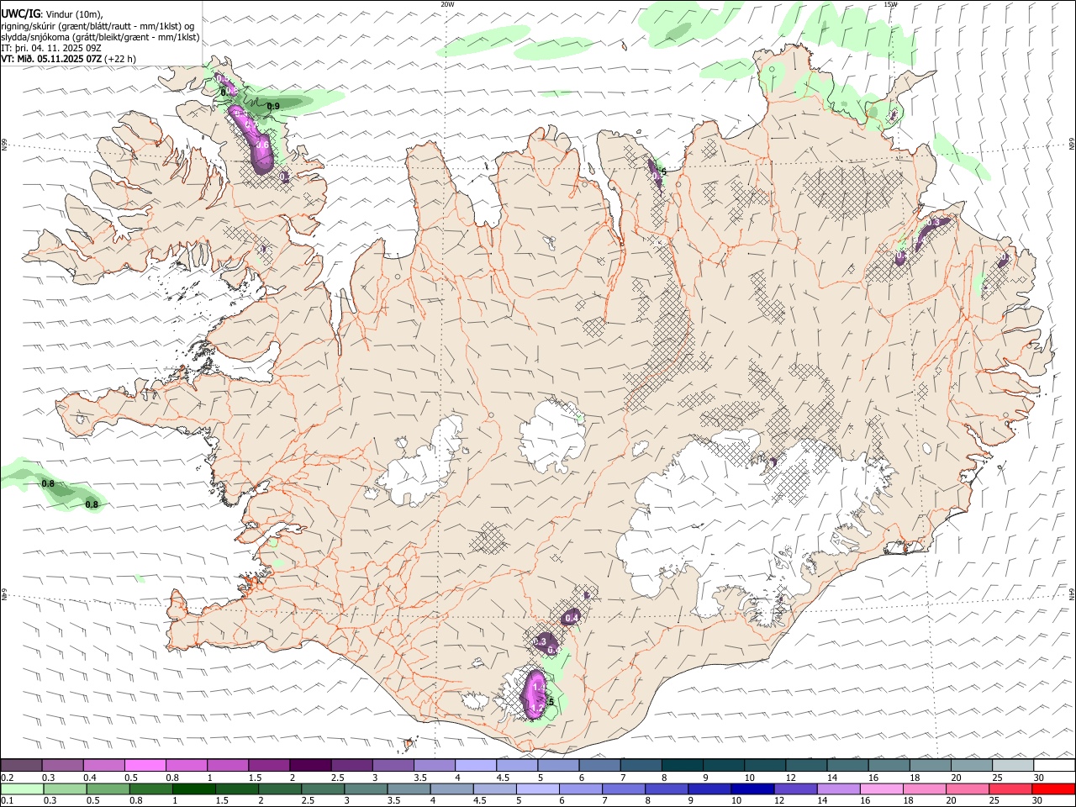The image size is (1076, 807).
Task: Click the deep blue 10 swatch in lower legend
Action: pyautogui.click(x=752, y=789)
